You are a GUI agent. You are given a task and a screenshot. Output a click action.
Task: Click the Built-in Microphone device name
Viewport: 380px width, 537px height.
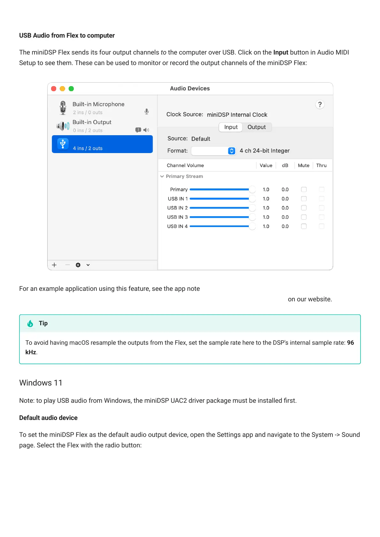98,104
